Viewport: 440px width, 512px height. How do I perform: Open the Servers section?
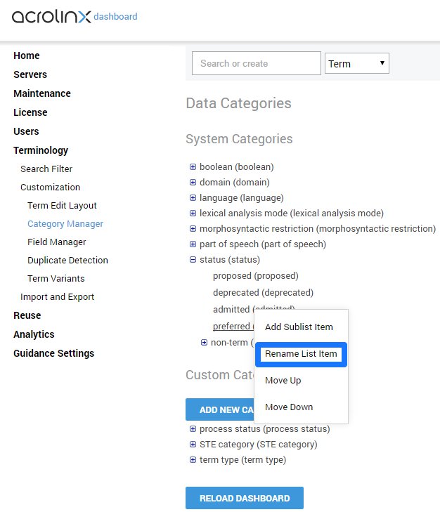tap(30, 74)
